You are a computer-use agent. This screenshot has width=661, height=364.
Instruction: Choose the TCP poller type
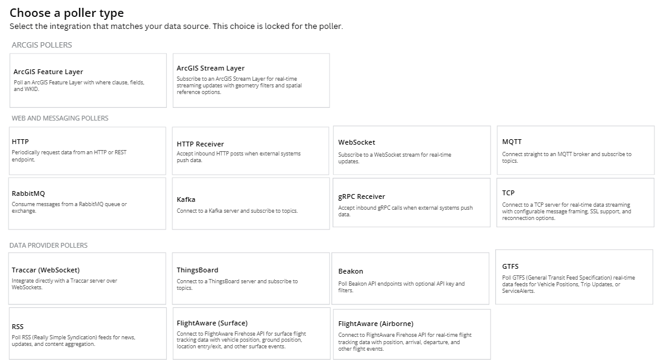click(x=574, y=202)
